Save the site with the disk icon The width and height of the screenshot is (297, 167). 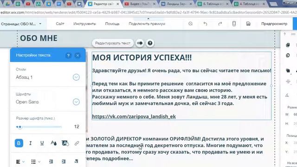[248, 24]
